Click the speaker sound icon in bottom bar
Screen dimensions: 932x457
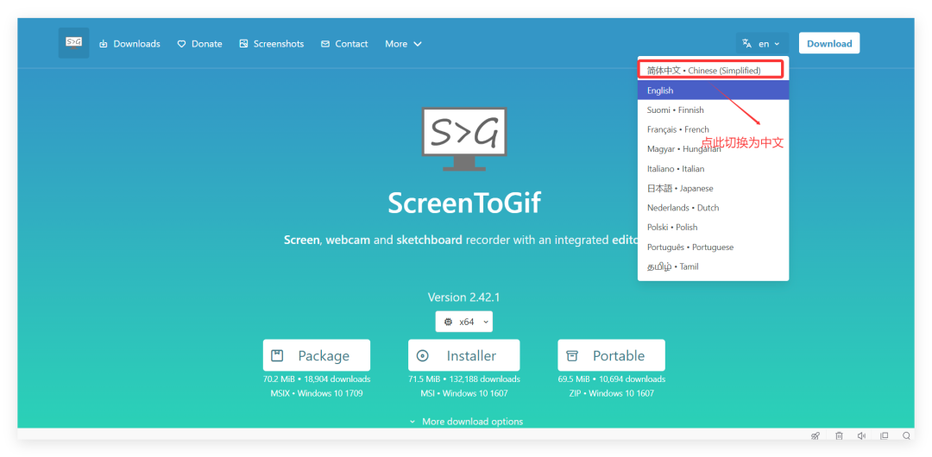(861, 435)
